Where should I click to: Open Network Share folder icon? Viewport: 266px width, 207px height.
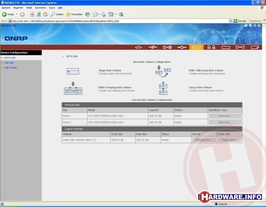pos(226,47)
